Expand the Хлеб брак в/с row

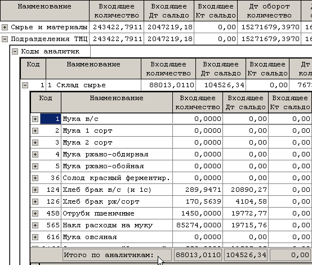click(x=35, y=190)
